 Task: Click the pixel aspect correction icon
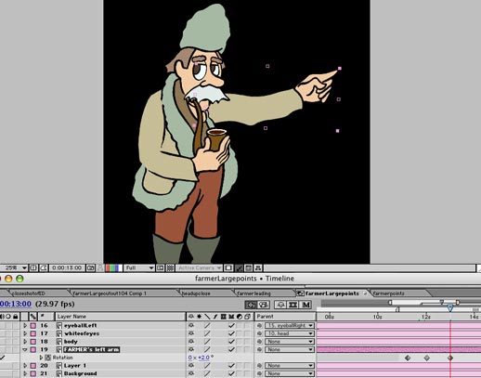(228, 267)
